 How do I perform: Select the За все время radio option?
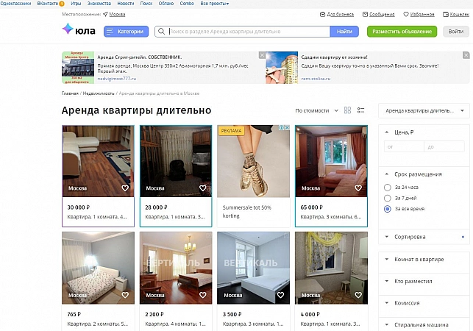[388, 209]
